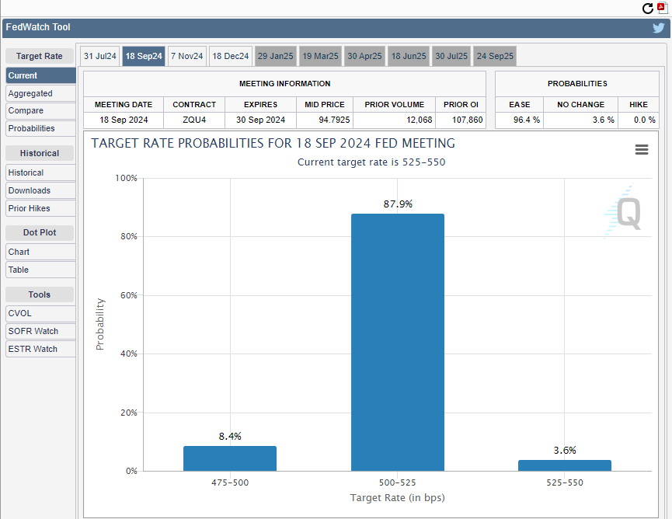Click the red PDF icon at top right
The image size is (672, 519).
click(662, 9)
